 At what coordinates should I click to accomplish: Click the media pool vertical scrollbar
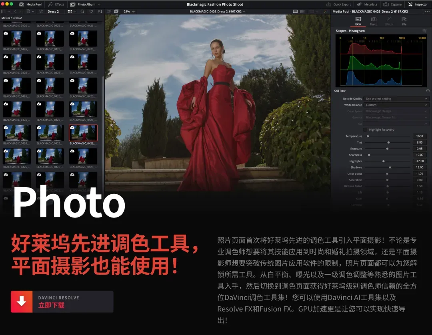click(x=103, y=132)
